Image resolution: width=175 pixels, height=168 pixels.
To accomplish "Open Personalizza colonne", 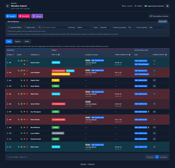I will (159, 16).
